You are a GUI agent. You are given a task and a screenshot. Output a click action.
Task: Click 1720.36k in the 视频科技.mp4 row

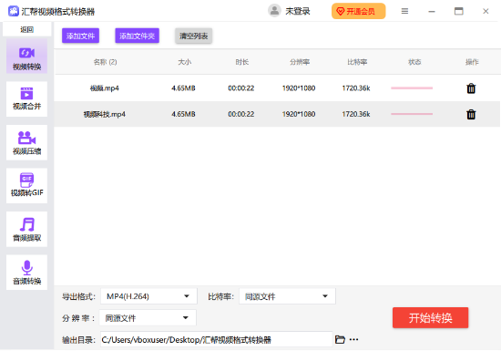tap(356, 114)
